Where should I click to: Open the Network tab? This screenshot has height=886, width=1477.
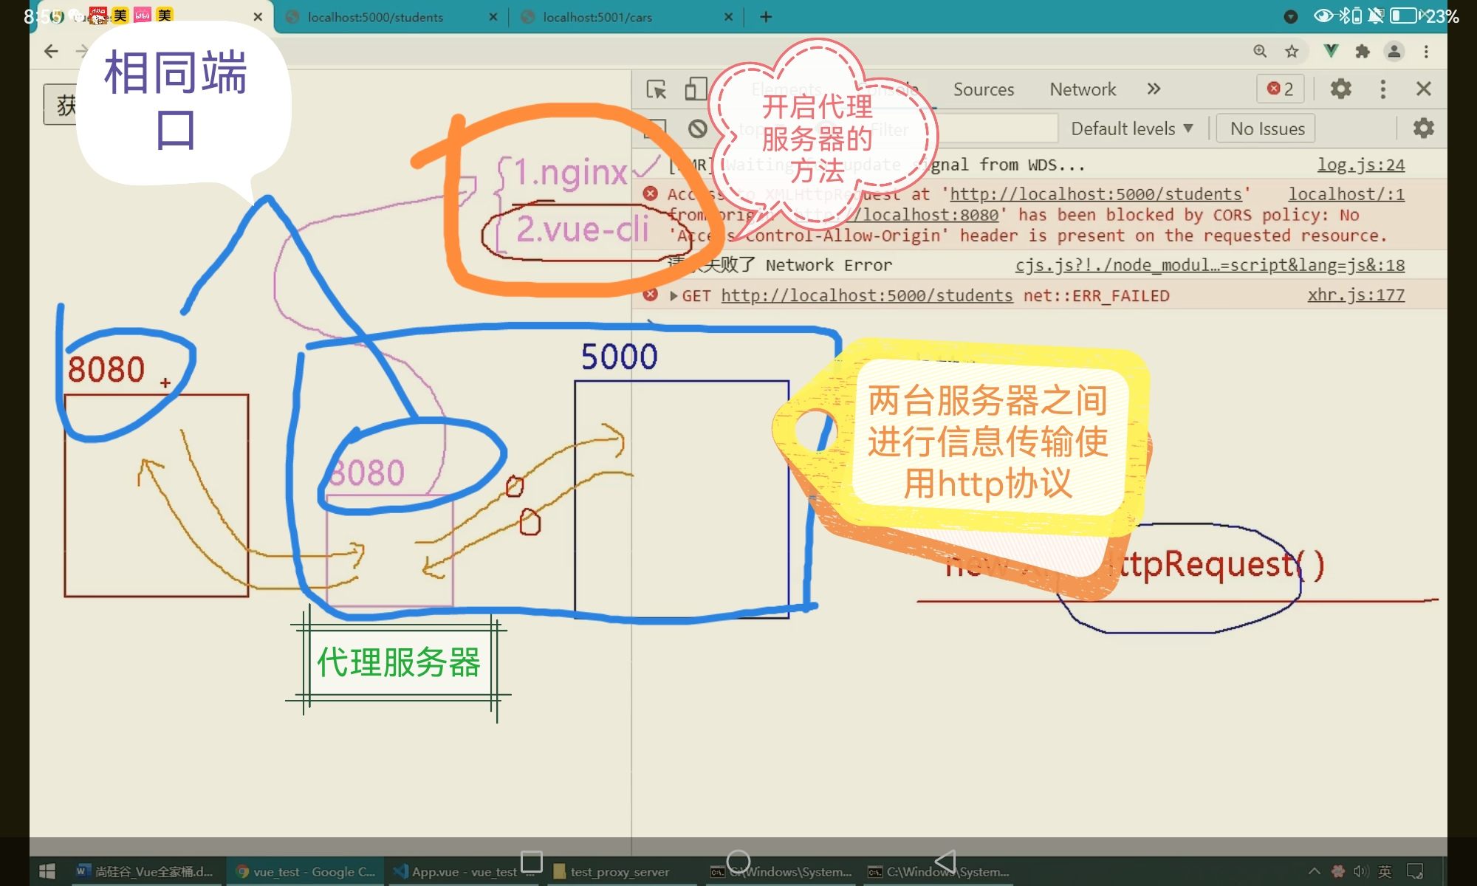pos(1083,89)
